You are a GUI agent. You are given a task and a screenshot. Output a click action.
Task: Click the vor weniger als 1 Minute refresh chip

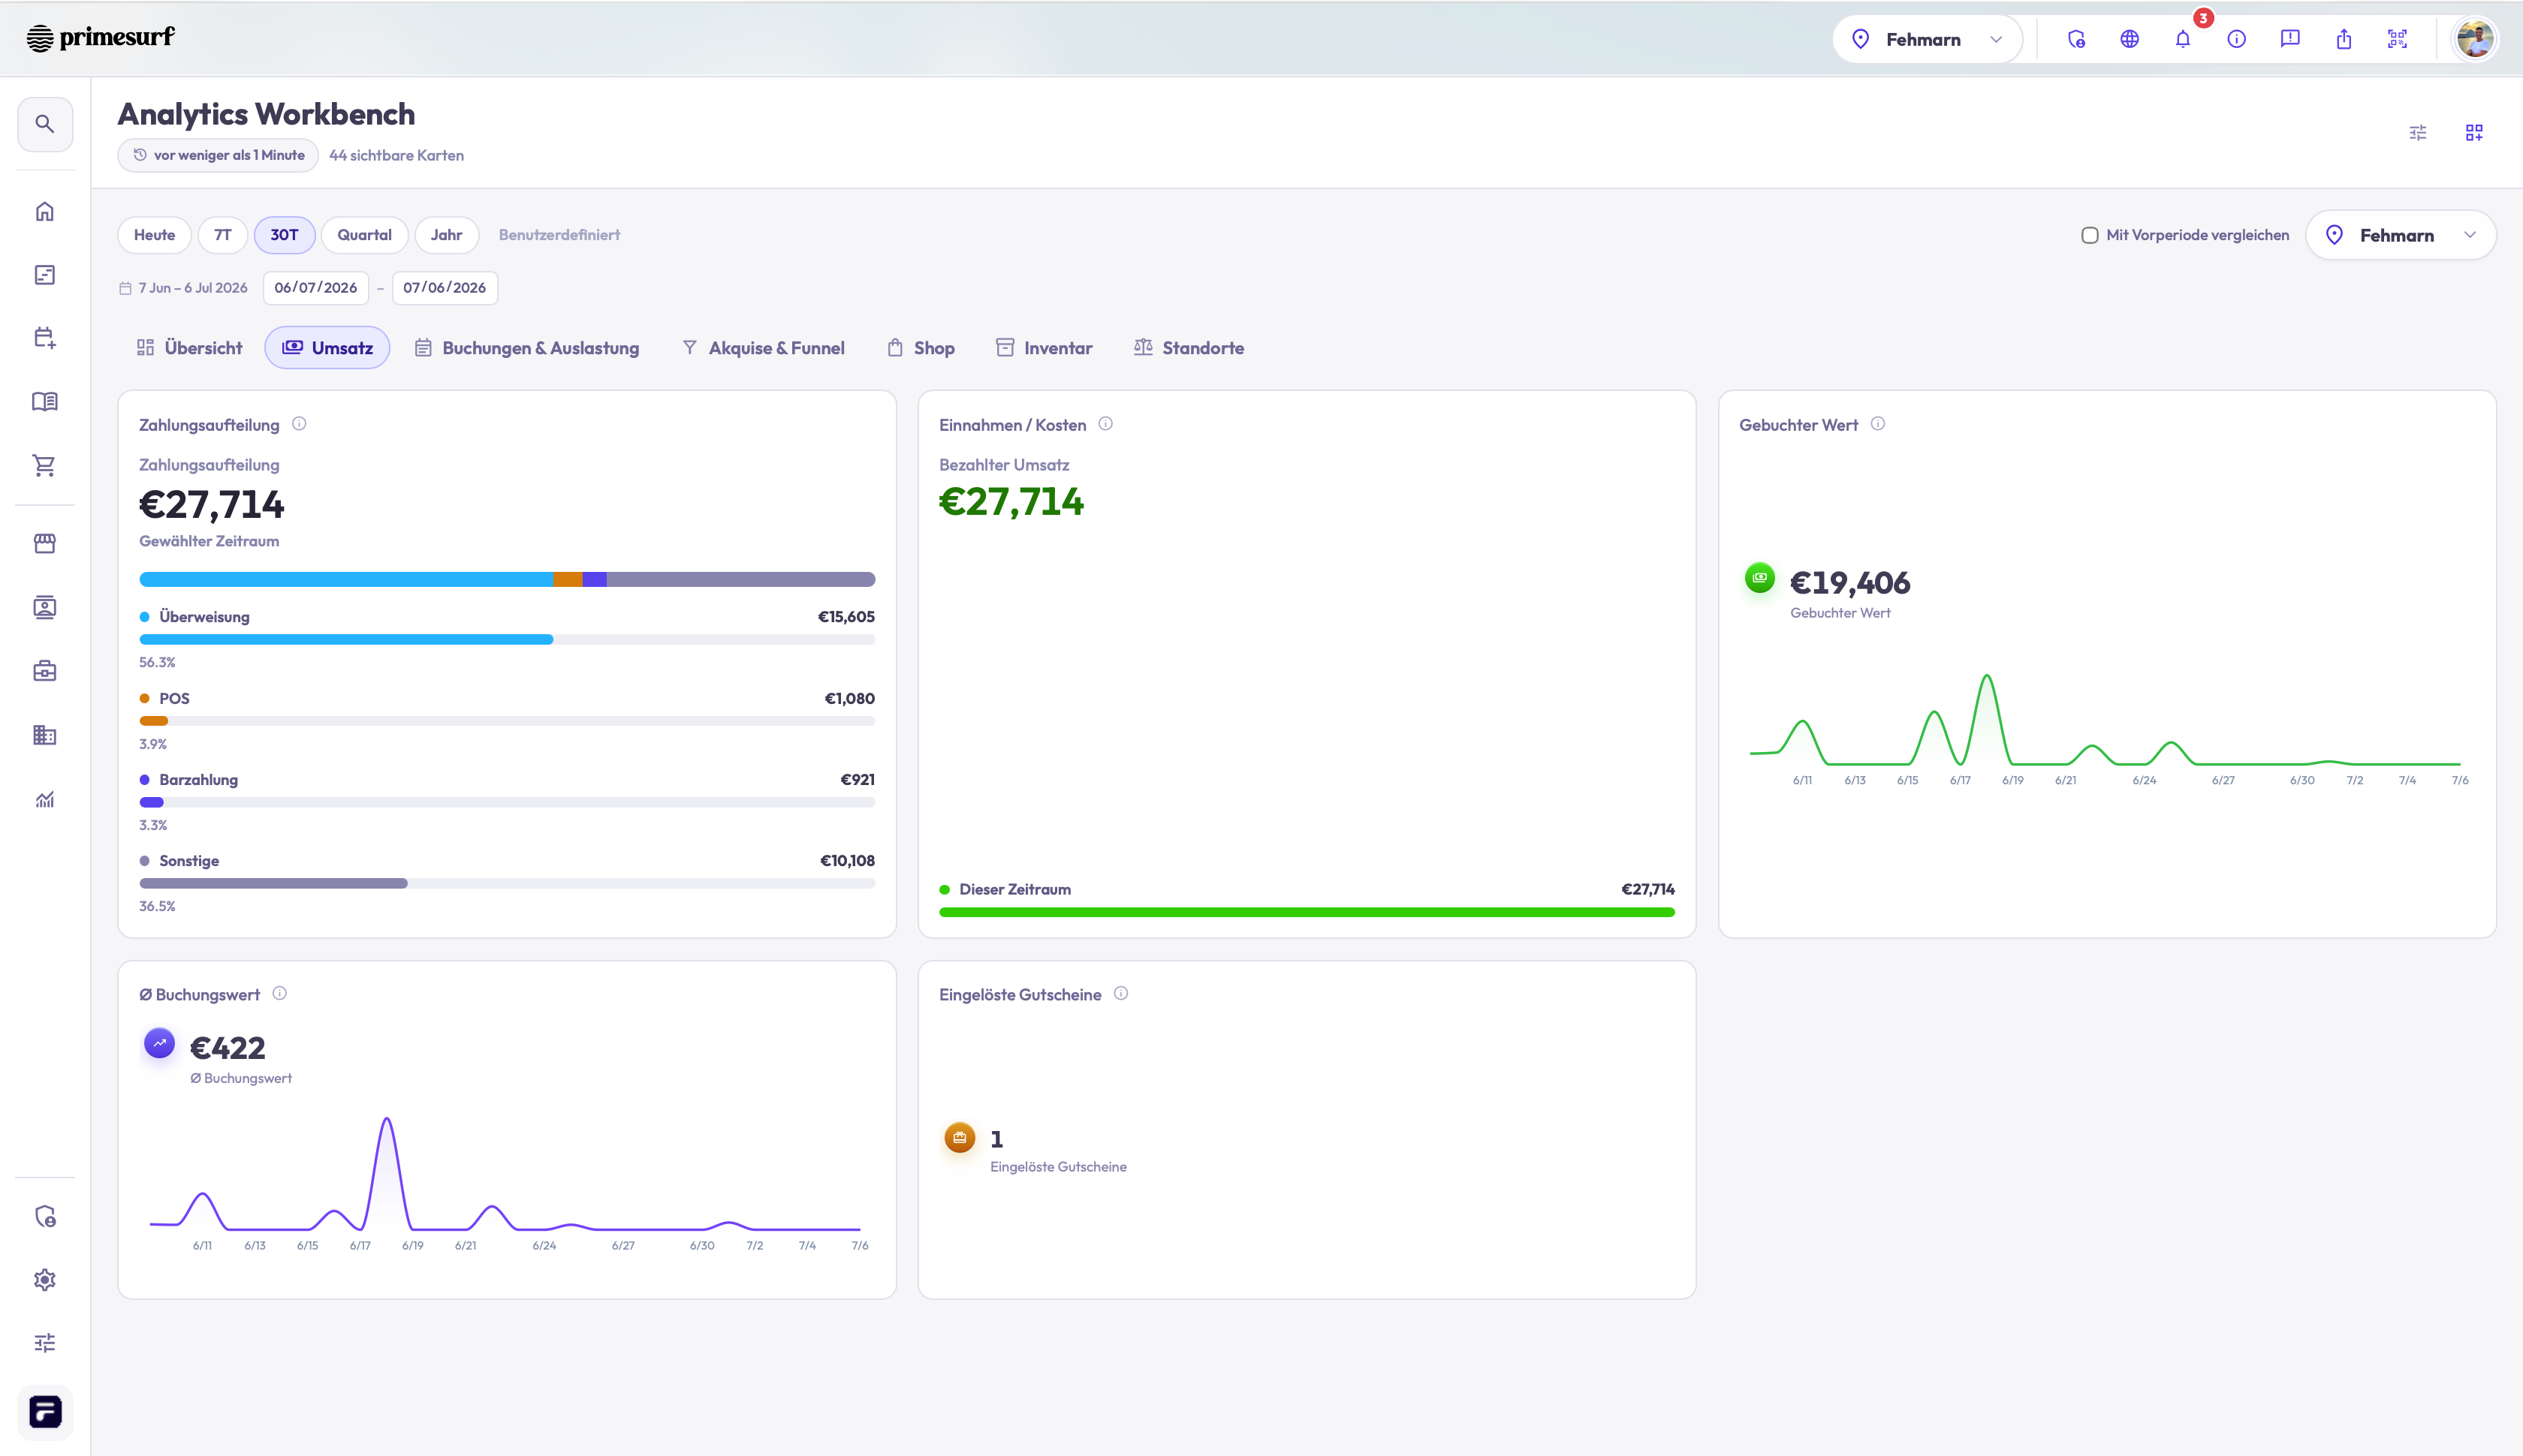(x=218, y=155)
